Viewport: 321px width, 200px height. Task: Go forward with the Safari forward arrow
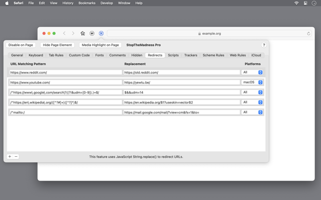73,33
